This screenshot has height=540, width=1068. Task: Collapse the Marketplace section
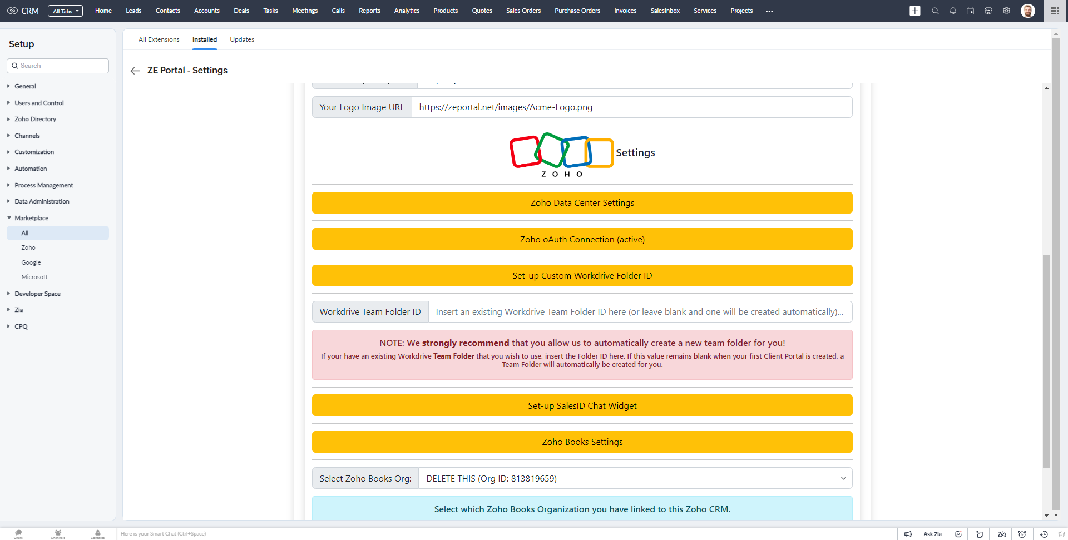click(x=31, y=218)
